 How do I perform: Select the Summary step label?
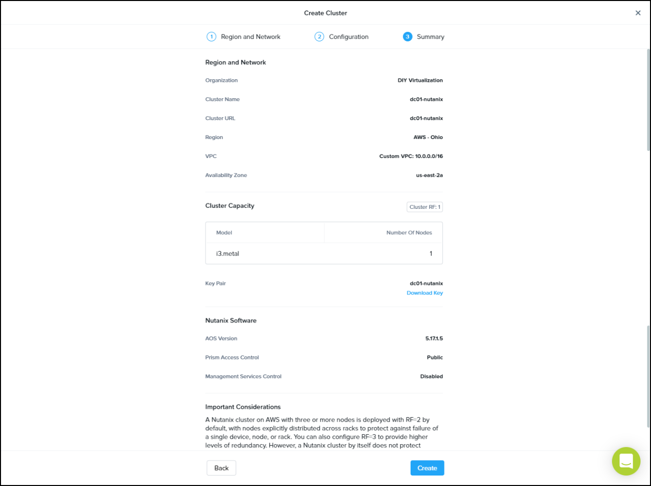pos(430,37)
